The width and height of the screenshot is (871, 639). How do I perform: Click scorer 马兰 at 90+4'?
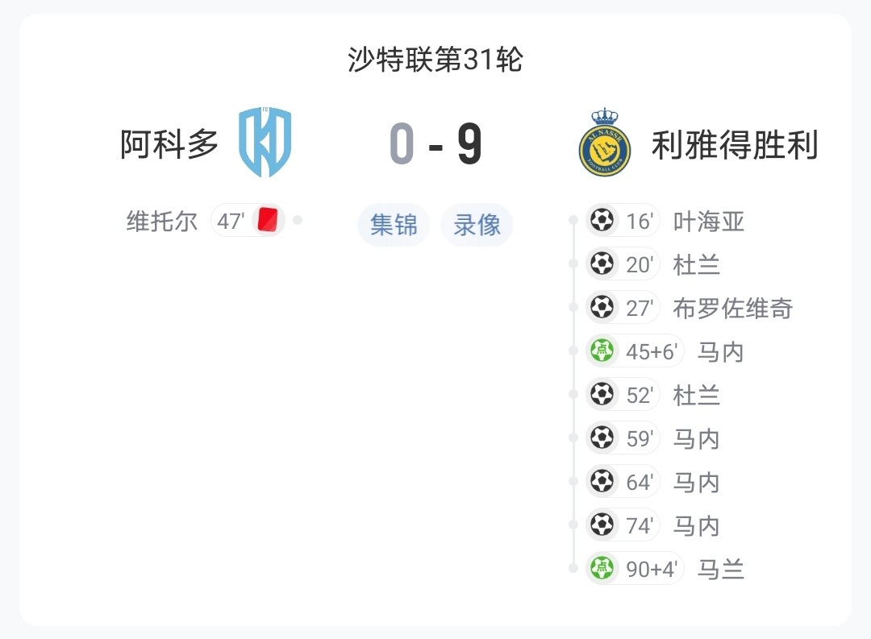click(720, 570)
